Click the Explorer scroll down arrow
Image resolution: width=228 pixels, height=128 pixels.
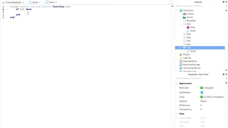point(226,70)
